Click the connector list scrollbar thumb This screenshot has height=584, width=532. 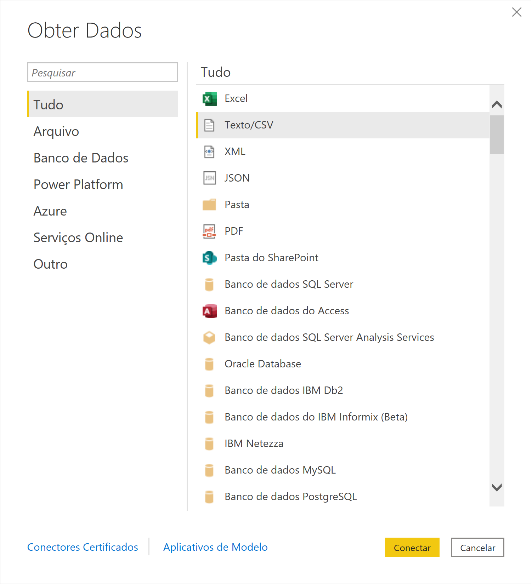pos(497,135)
